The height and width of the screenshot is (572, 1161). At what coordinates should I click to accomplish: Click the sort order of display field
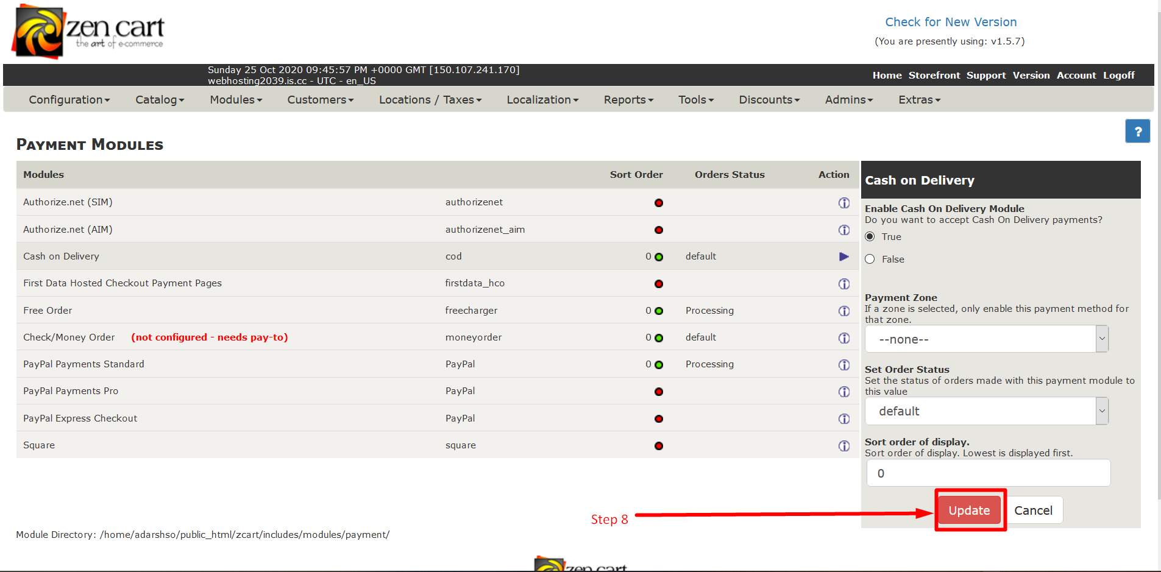tap(989, 473)
